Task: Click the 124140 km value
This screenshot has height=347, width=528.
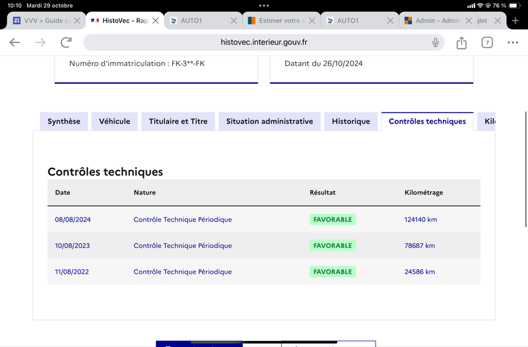Action: 420,219
